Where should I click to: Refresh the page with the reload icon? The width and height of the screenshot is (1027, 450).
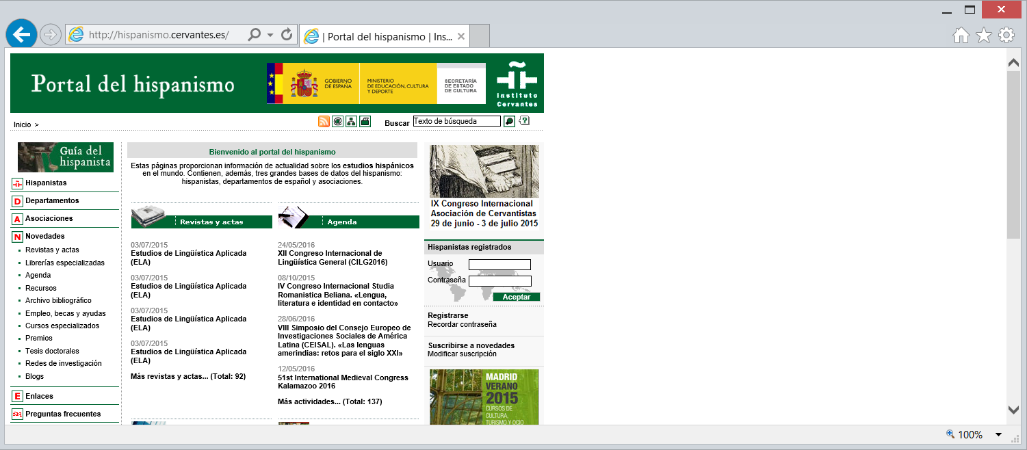coord(287,35)
